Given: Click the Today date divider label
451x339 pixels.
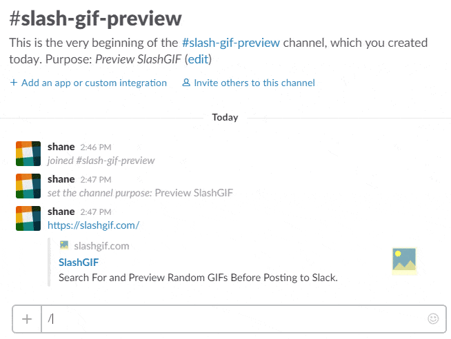Looking at the screenshot, I should (x=225, y=117).
